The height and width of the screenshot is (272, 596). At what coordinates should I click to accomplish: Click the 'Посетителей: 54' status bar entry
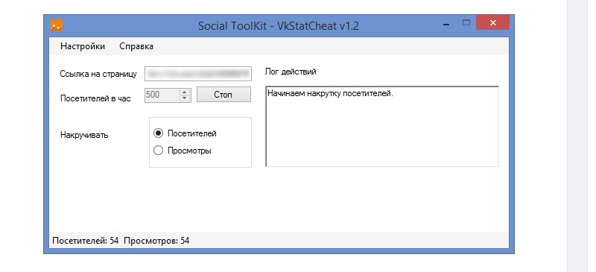86,241
